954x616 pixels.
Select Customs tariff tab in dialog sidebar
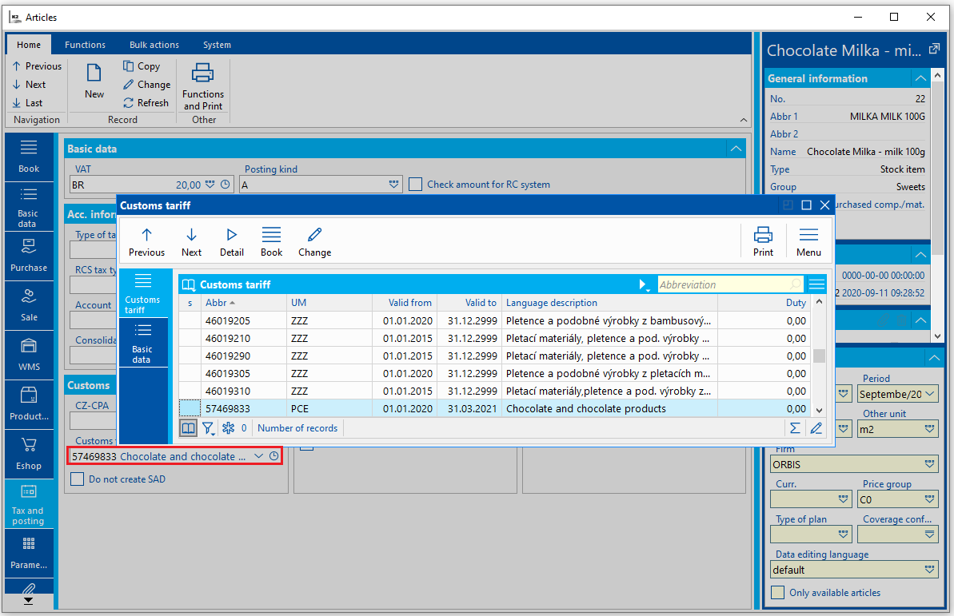coord(142,294)
